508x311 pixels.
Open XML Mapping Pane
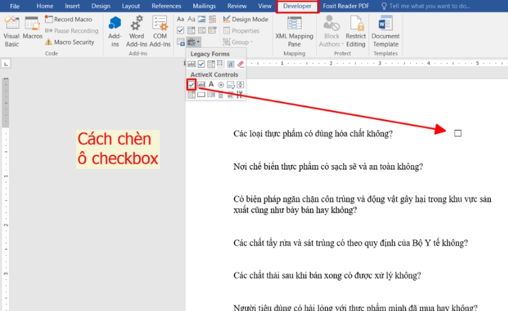coord(294,31)
